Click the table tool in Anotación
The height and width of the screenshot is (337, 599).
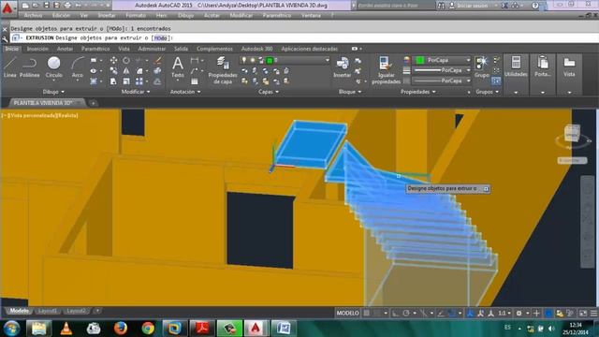(195, 81)
